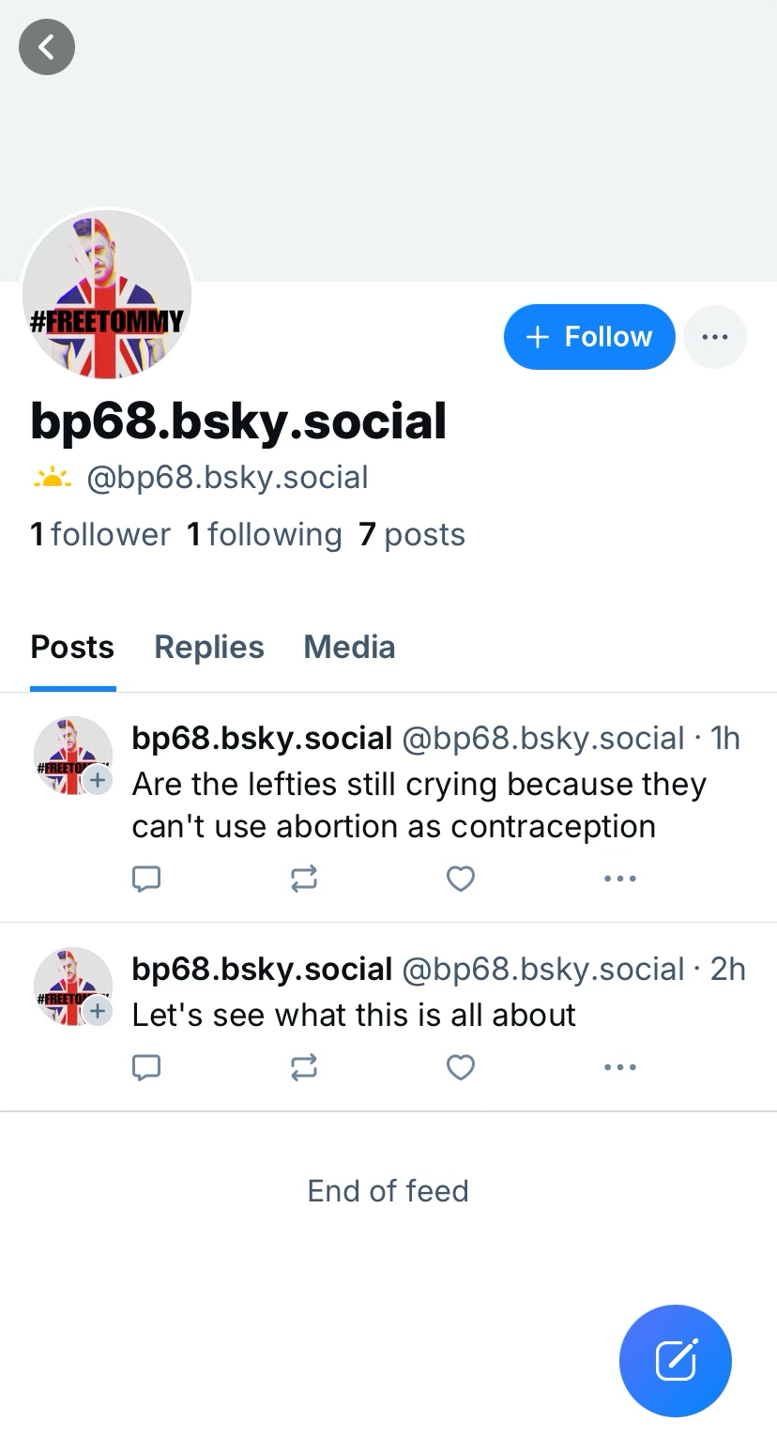The height and width of the screenshot is (1438, 777).
Task: Like the abortion contraception post
Action: (460, 879)
